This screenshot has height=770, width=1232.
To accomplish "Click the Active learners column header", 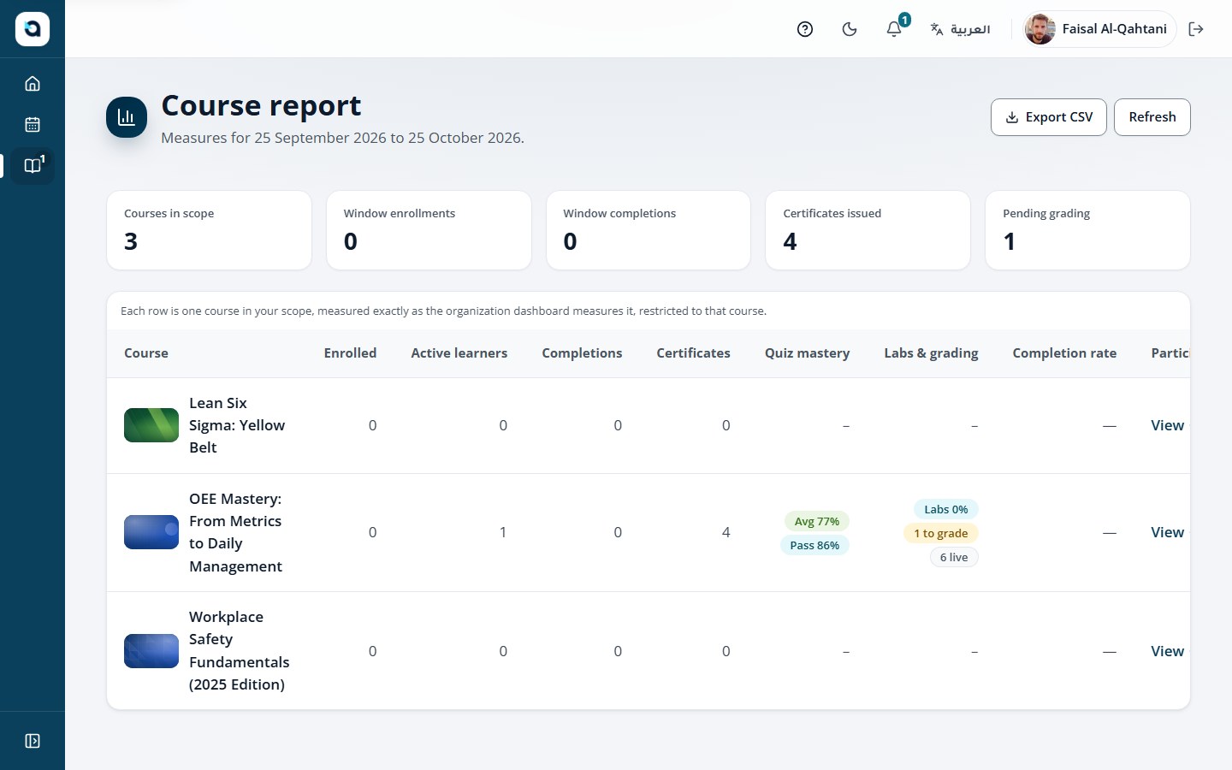I will point(459,353).
